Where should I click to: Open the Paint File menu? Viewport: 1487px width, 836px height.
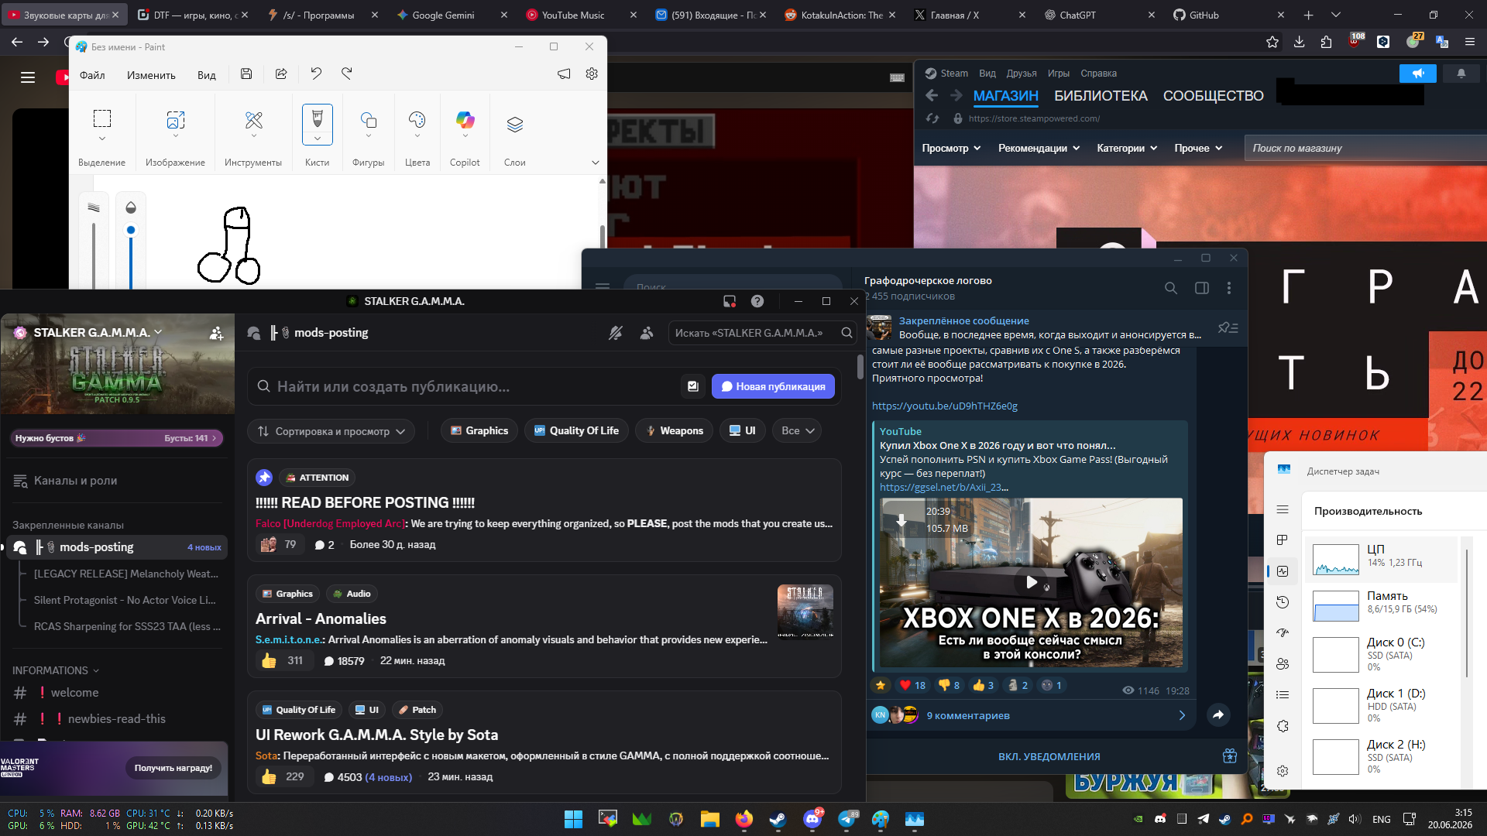92,75
